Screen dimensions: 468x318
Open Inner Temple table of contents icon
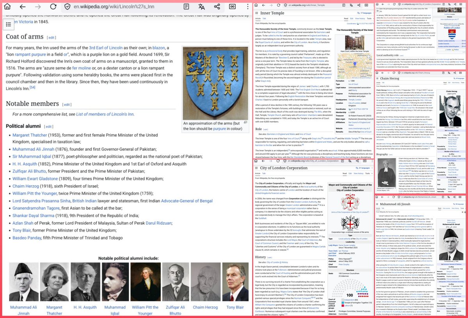tap(256, 13)
